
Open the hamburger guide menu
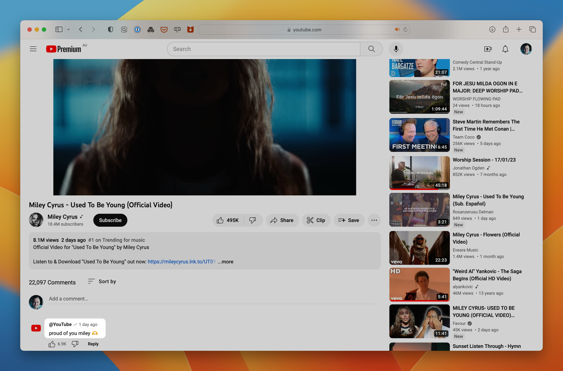(x=33, y=49)
